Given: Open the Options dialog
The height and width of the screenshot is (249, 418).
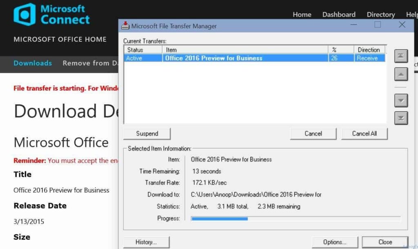Looking at the screenshot, I should 335,242.
